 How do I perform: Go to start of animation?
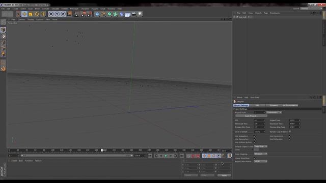pyautogui.click(x=150, y=156)
